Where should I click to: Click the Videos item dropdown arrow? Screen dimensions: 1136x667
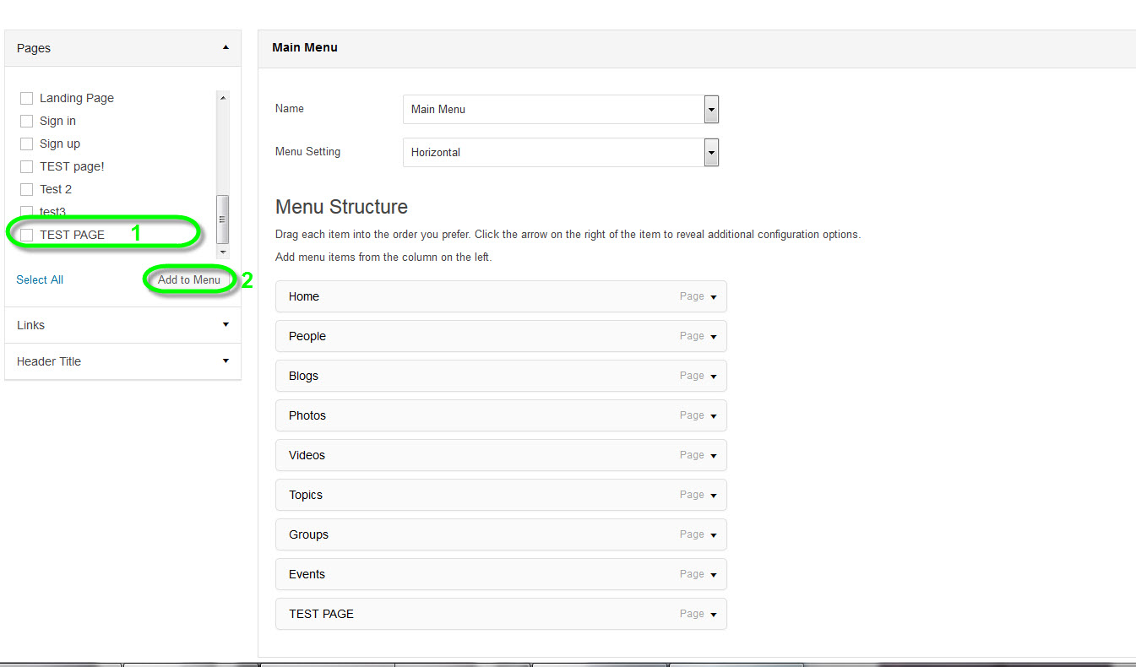click(714, 456)
